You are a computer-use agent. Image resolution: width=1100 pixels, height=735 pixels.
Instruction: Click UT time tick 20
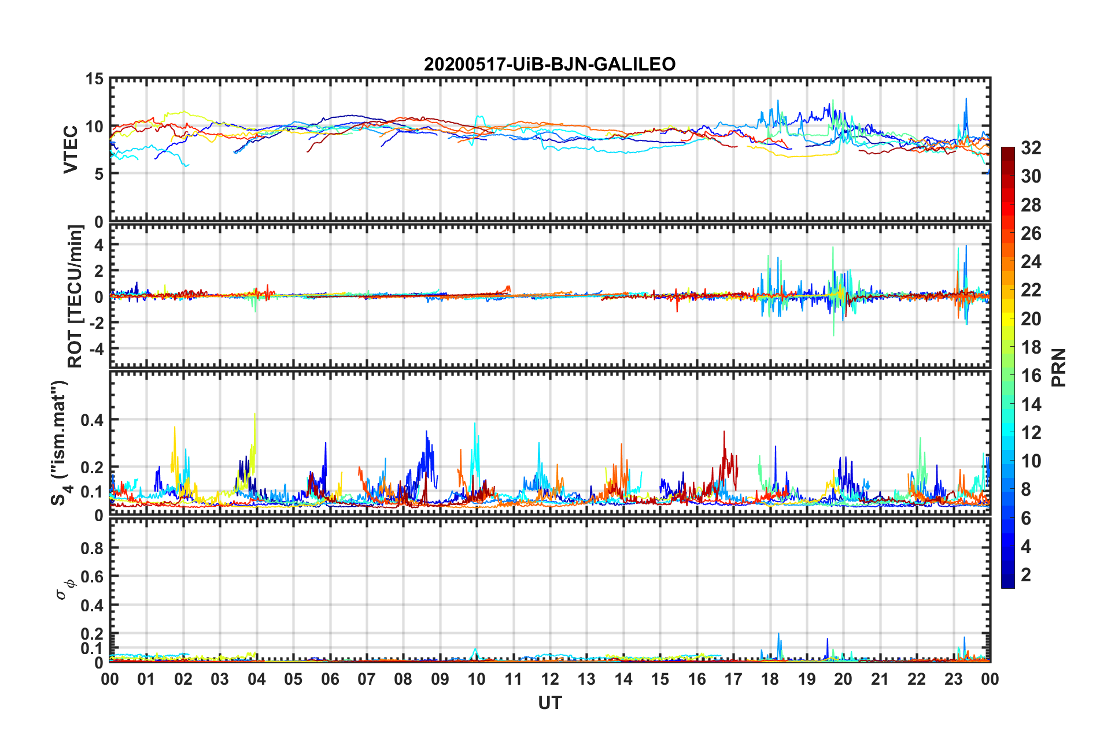(843, 679)
